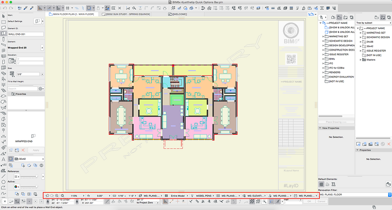
Task: Switch Navigator to Project Map icon
Action: pos(333,17)
